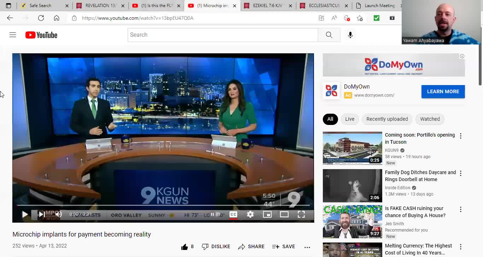This screenshot has width=483, height=257.
Task: Select the Watched filter chip
Action: [430, 119]
